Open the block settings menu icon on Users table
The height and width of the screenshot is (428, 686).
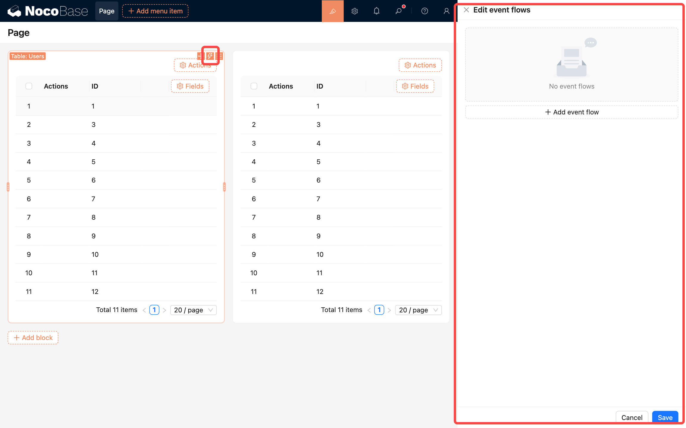[220, 56]
